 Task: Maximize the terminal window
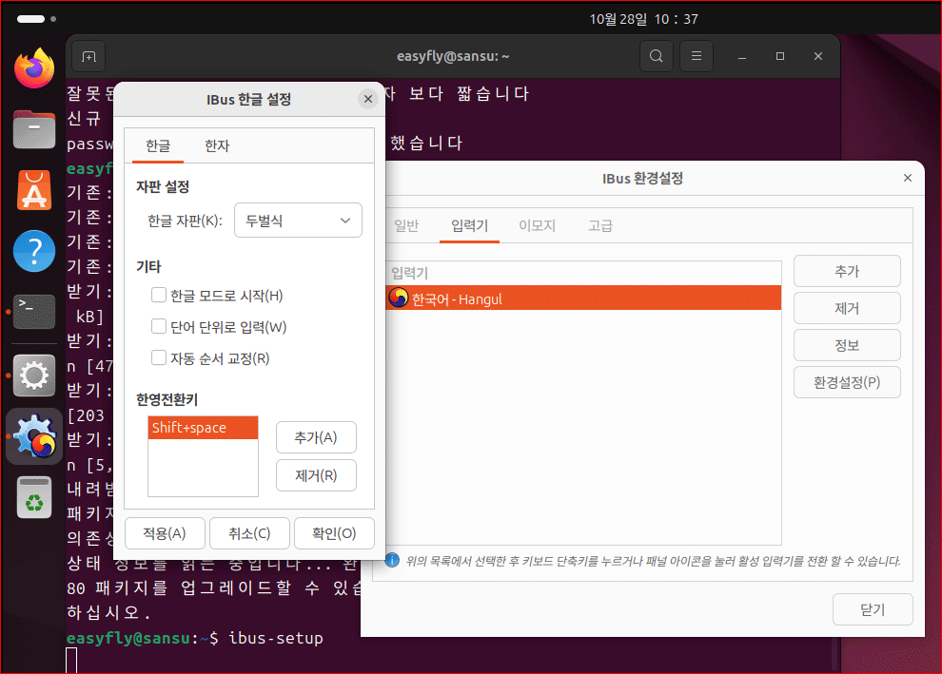click(x=780, y=56)
